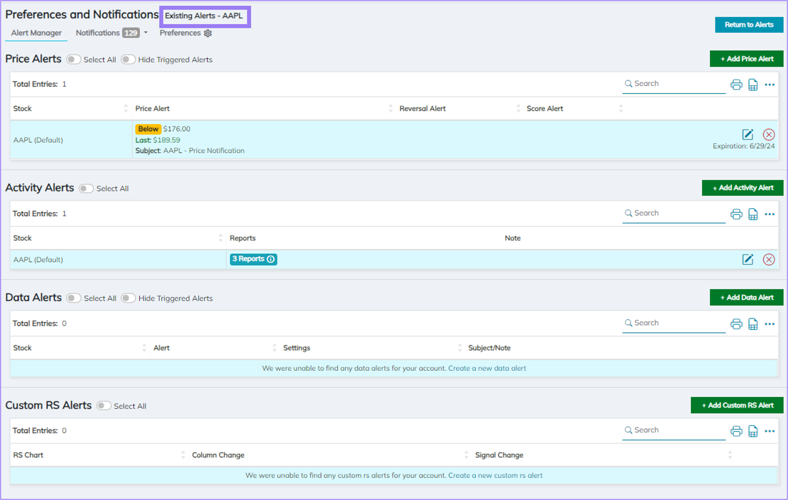Image resolution: width=788 pixels, height=500 pixels.
Task: Click Return to Alerts
Action: click(x=749, y=25)
